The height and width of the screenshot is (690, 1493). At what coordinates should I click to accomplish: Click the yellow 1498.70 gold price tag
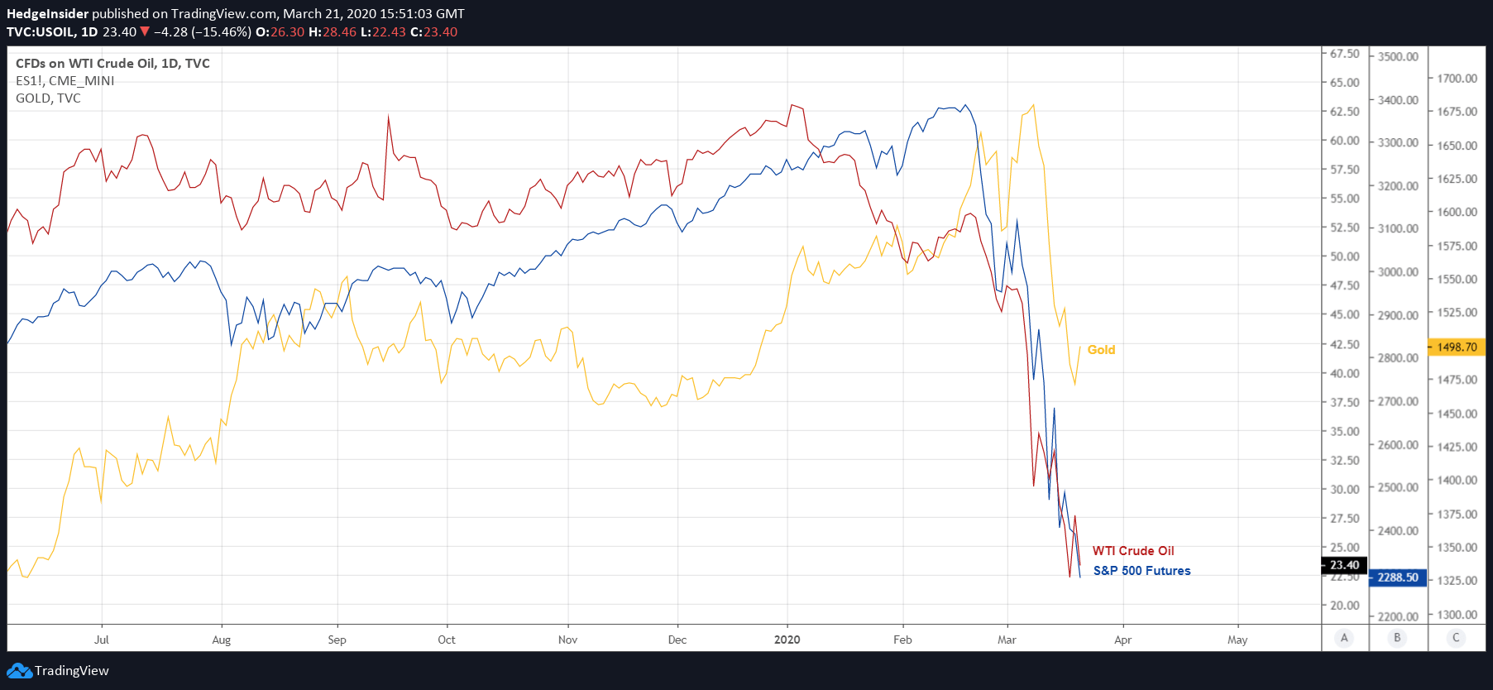(x=1457, y=347)
